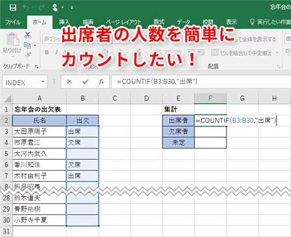Switch to the 表示 tab
This screenshot has height=237, width=291.
pos(232,22)
